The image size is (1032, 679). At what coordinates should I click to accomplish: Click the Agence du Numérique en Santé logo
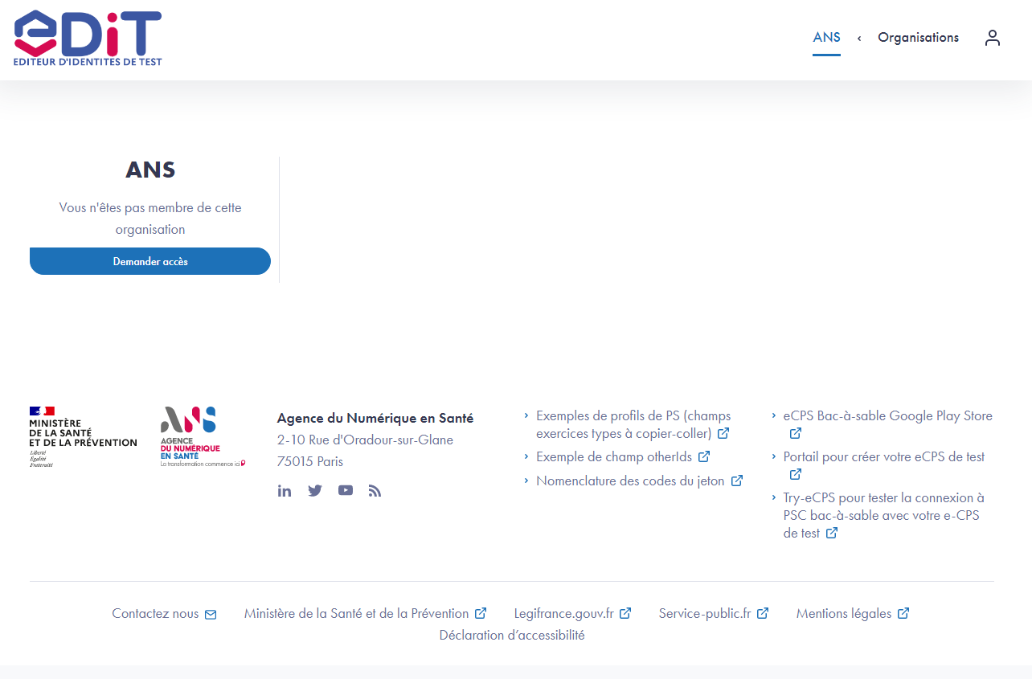[202, 436]
